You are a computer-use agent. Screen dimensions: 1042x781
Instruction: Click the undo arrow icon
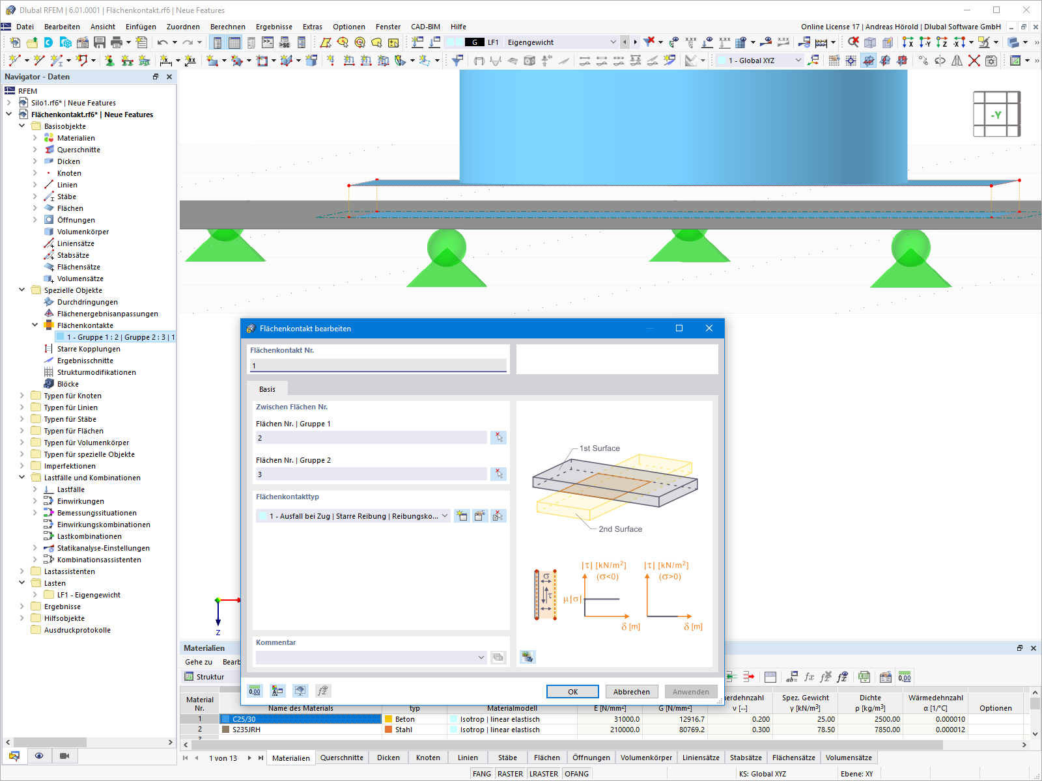click(x=162, y=42)
